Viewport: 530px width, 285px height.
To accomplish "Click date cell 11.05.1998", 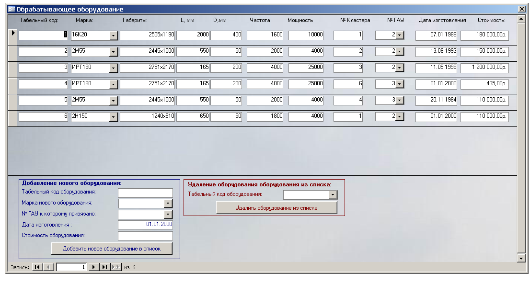I will [x=437, y=67].
